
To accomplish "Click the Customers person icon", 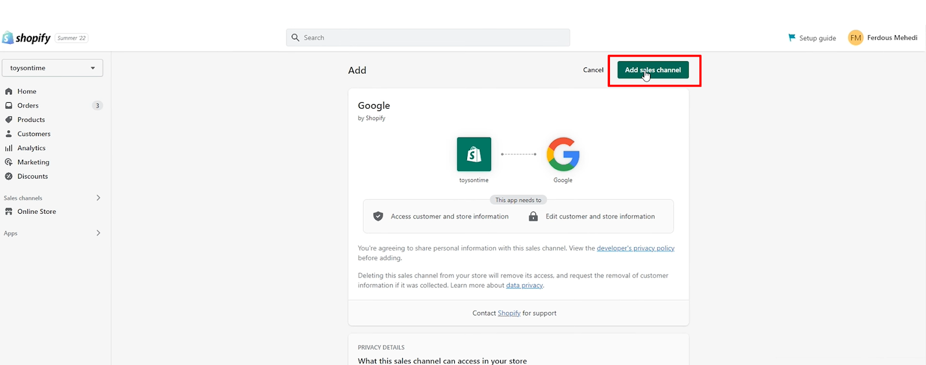I will [x=9, y=133].
